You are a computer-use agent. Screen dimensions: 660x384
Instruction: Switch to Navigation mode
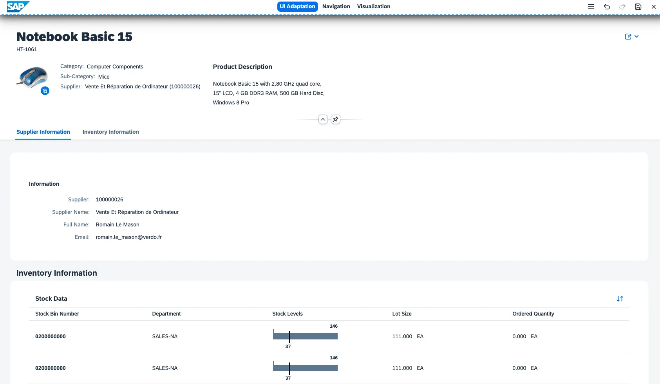point(336,7)
